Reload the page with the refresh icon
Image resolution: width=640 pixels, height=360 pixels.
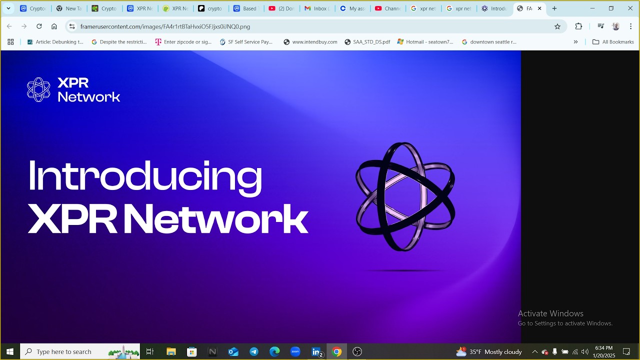[39, 26]
